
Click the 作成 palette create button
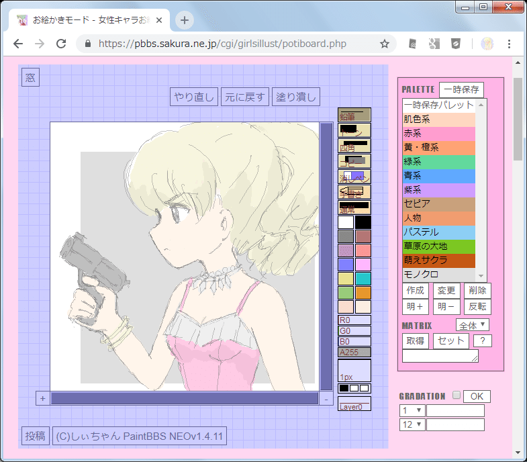point(416,291)
